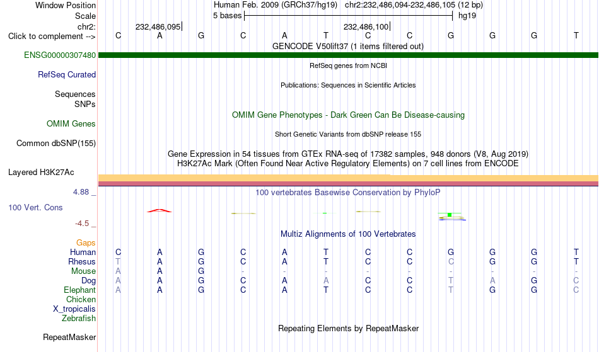599x352 pixels.
Task: Click the chr2:232,486,094-232,486,105 (12 bp) text
Action: point(414,5)
